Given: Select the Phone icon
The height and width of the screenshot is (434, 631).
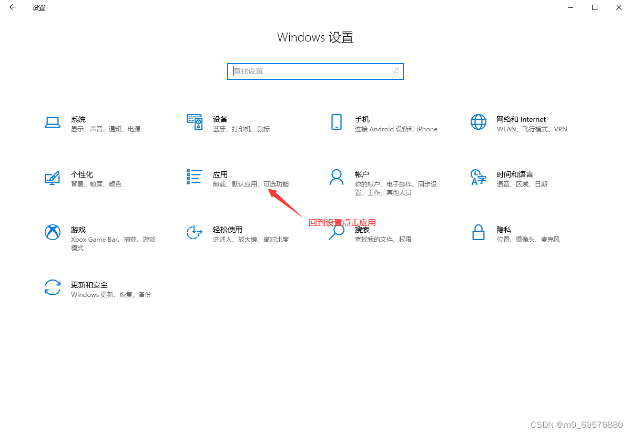Looking at the screenshot, I should 337,122.
